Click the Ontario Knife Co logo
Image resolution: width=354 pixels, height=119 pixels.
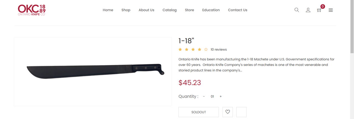[32, 10]
